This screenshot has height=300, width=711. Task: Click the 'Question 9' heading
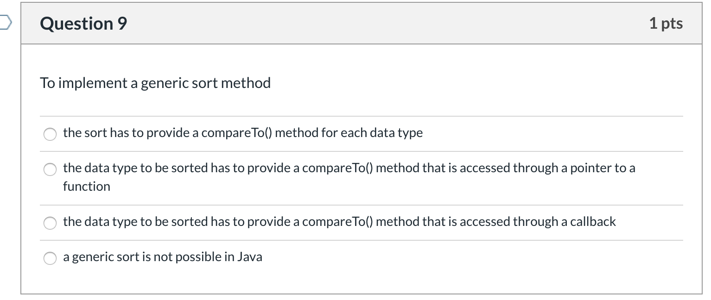point(83,23)
